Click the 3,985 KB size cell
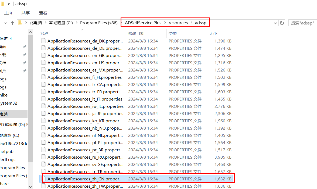Screen dimensions: 317x189 point(223,157)
